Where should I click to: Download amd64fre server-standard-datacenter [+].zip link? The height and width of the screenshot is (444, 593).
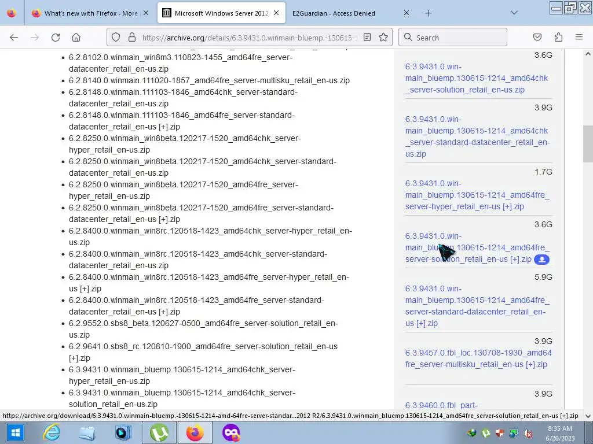pos(477,306)
